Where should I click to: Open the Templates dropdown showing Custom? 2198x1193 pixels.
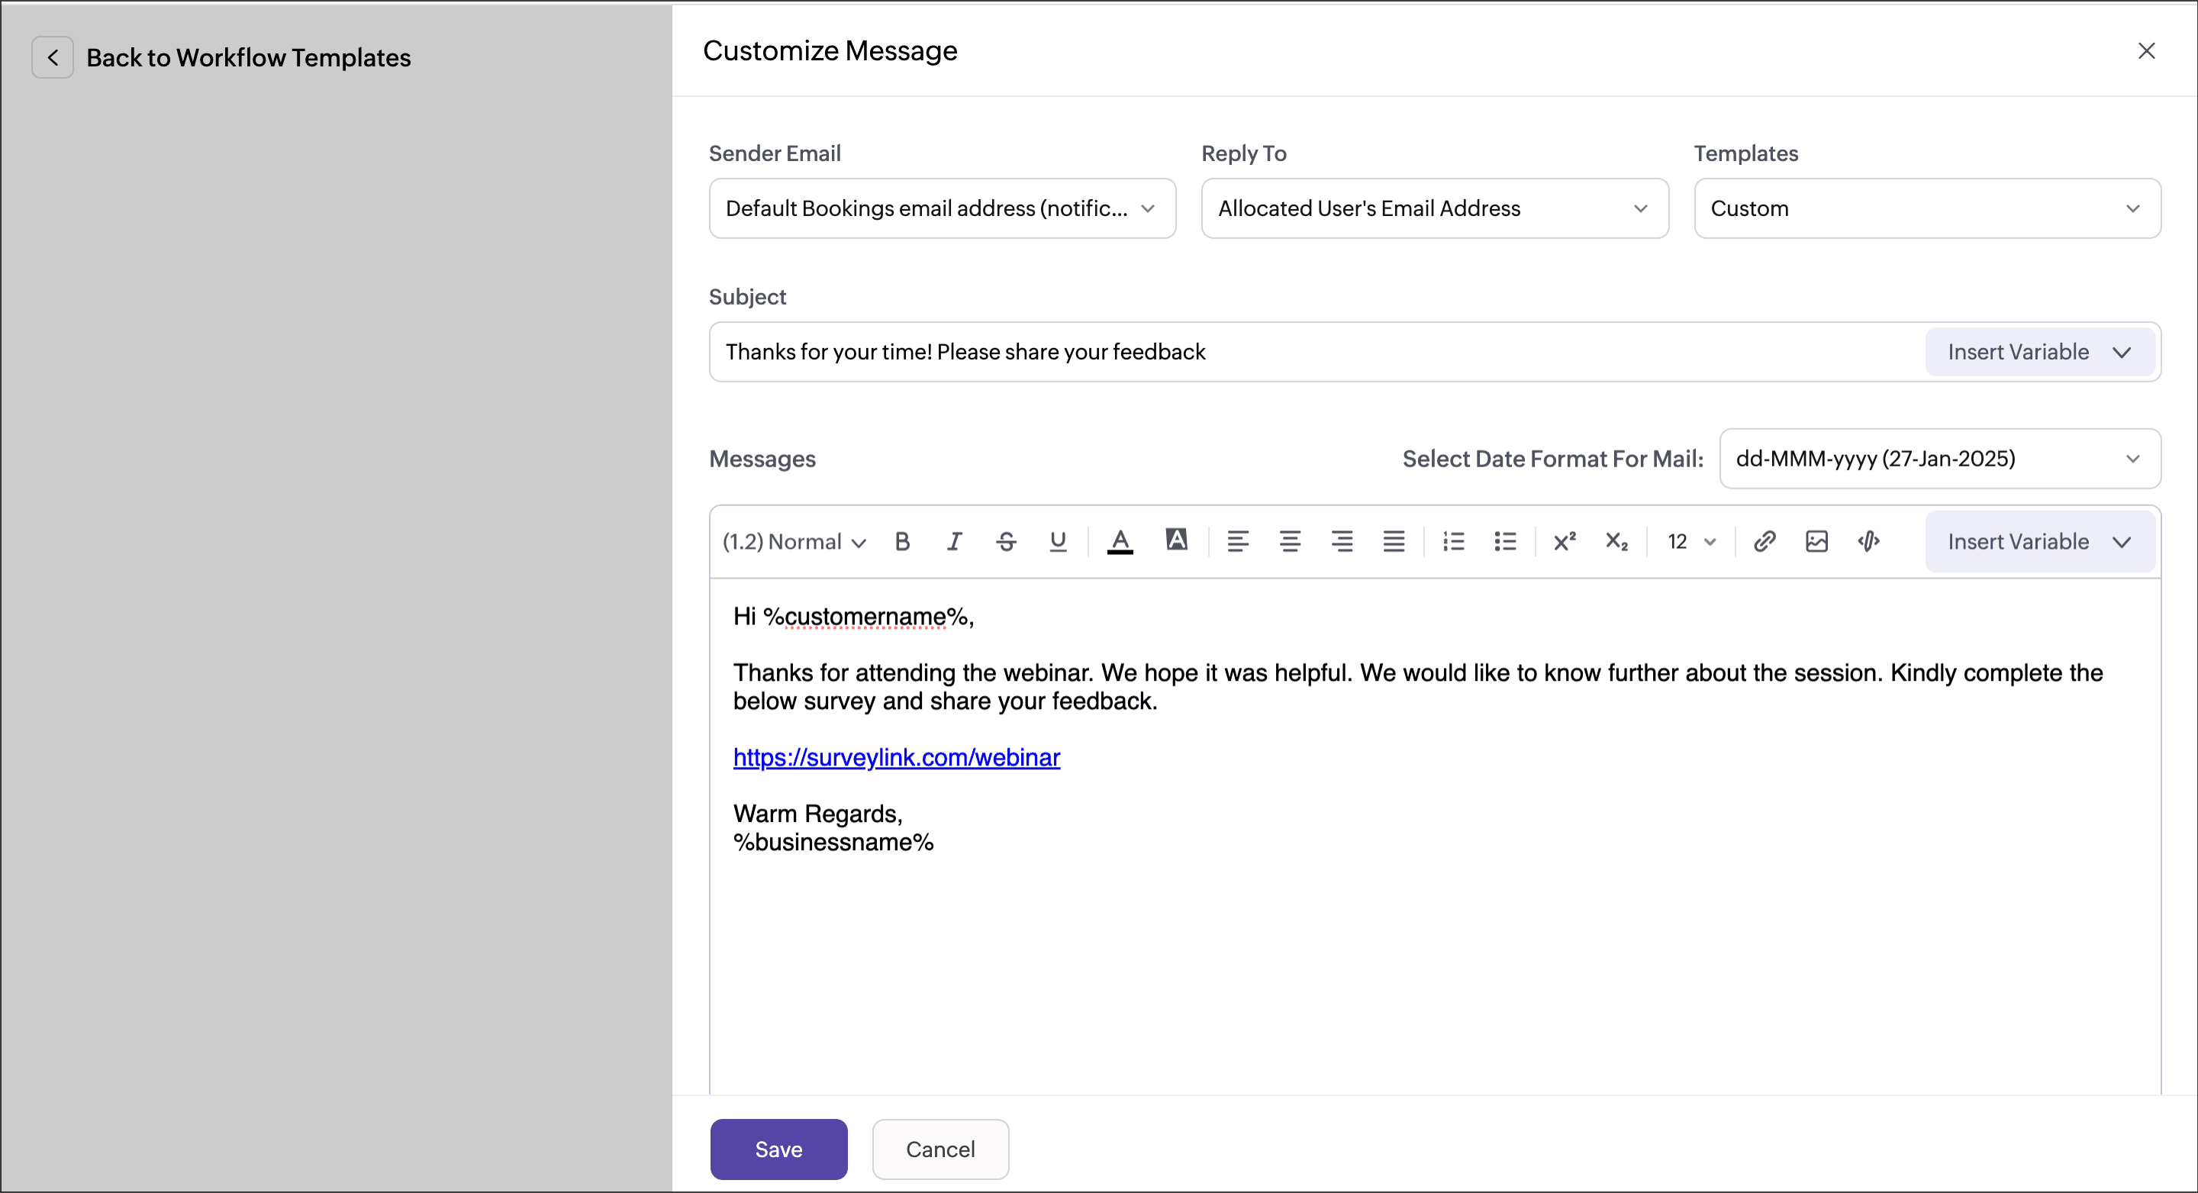tap(1926, 208)
